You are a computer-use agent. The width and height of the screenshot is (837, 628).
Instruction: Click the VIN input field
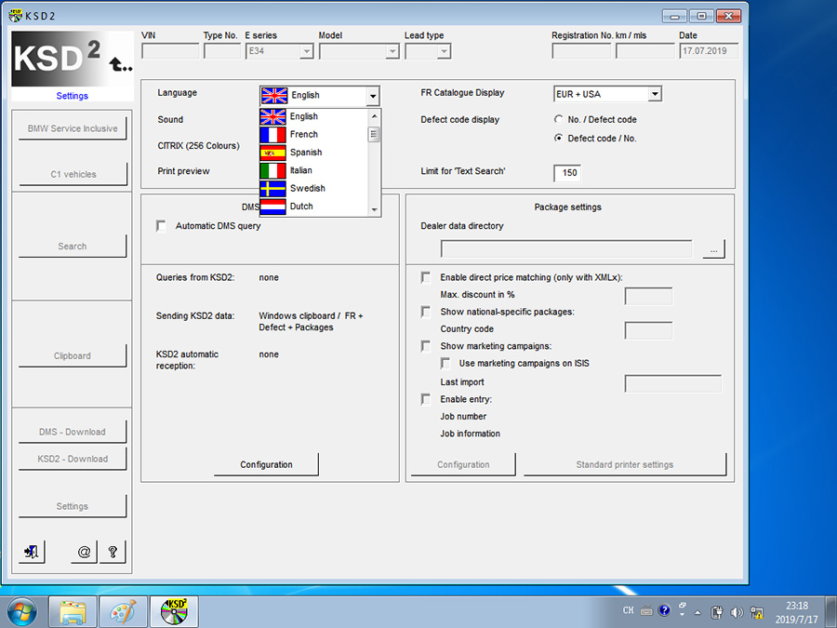pyautogui.click(x=170, y=51)
